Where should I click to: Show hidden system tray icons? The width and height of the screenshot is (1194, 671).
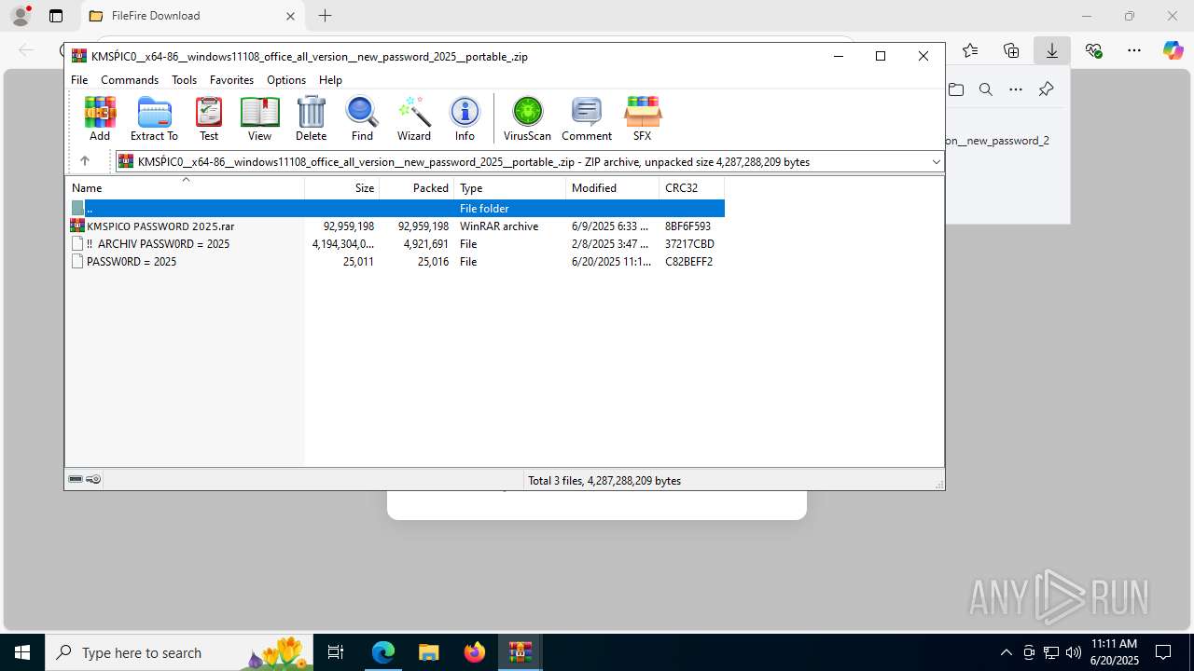[1006, 652]
